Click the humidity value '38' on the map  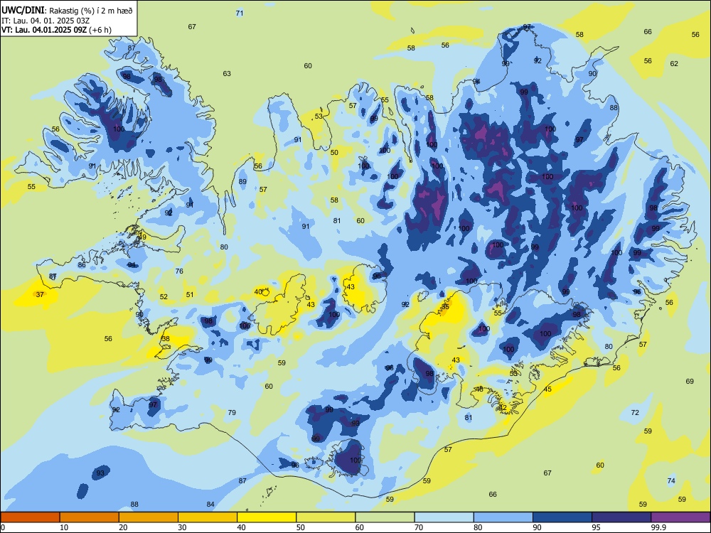(x=166, y=338)
